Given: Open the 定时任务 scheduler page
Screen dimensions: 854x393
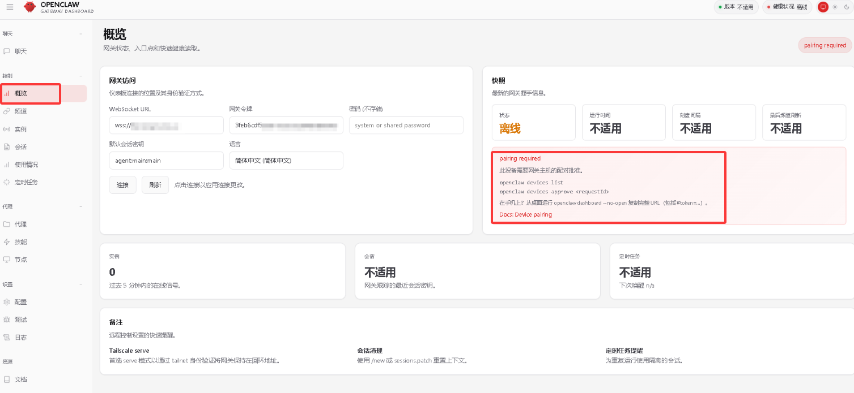Looking at the screenshot, I should 26,182.
